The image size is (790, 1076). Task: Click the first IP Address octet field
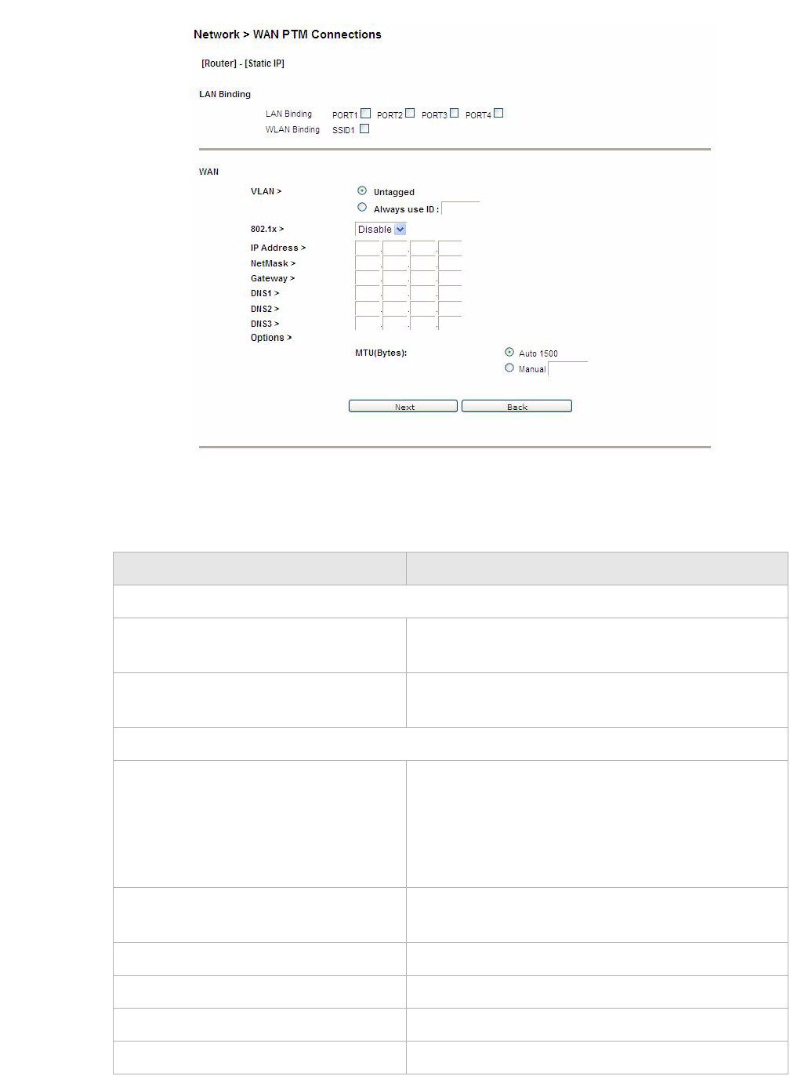pyautogui.click(x=368, y=248)
